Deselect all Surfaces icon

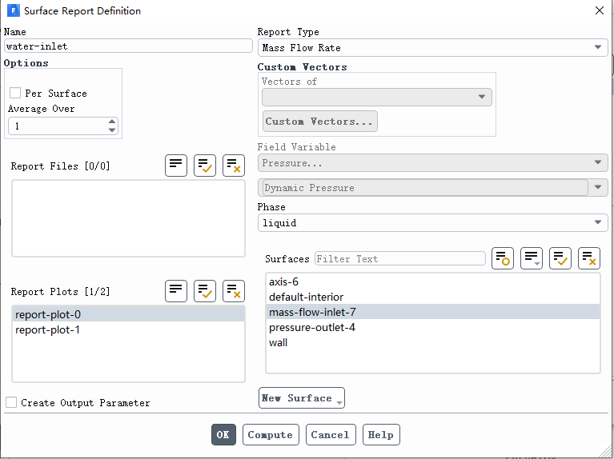coord(589,258)
